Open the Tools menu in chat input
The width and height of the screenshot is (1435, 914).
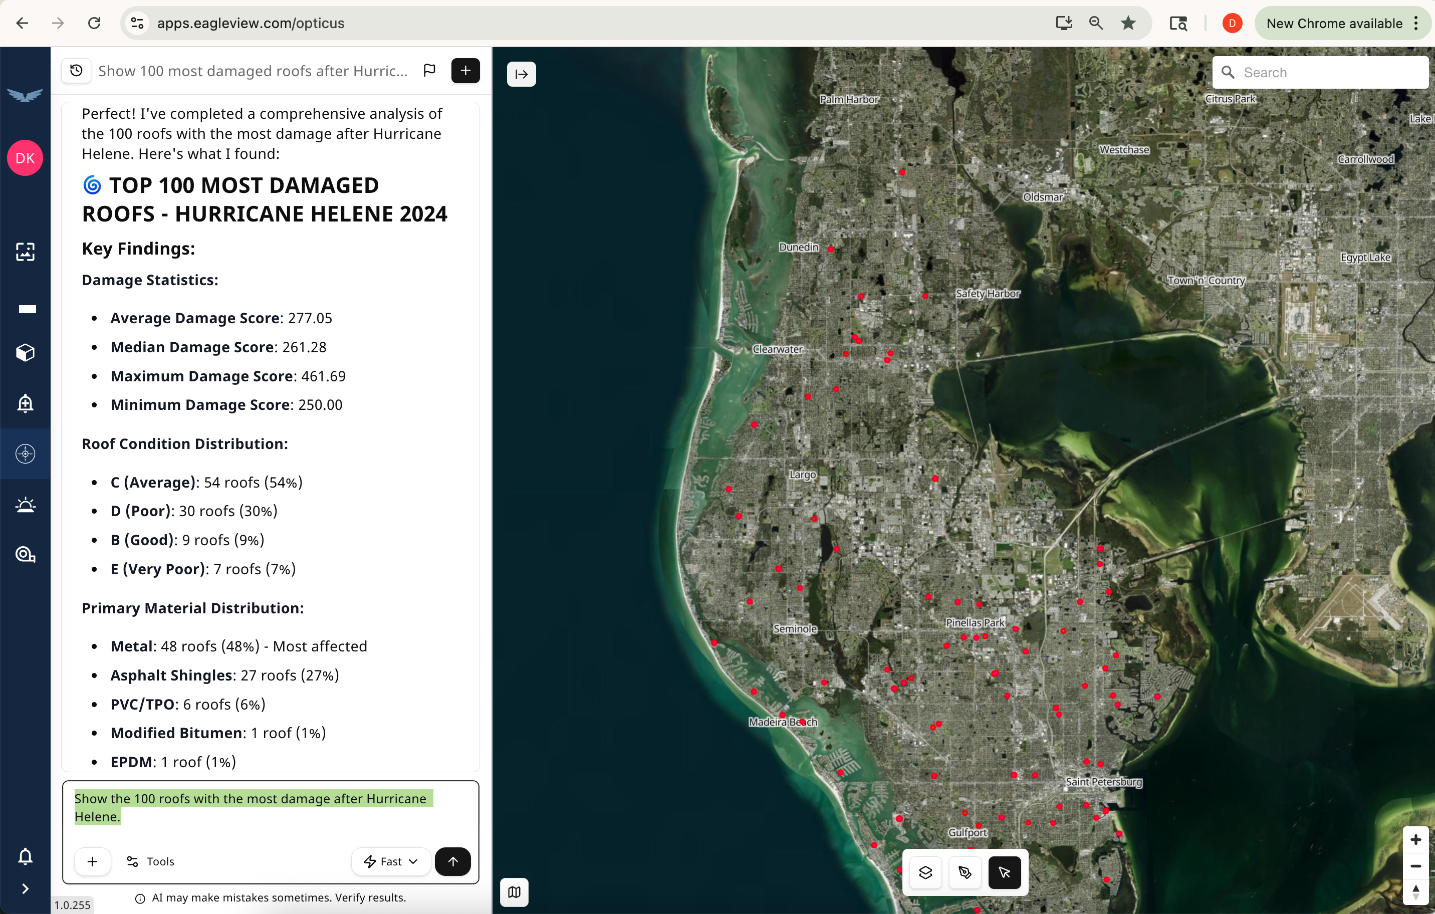151,861
